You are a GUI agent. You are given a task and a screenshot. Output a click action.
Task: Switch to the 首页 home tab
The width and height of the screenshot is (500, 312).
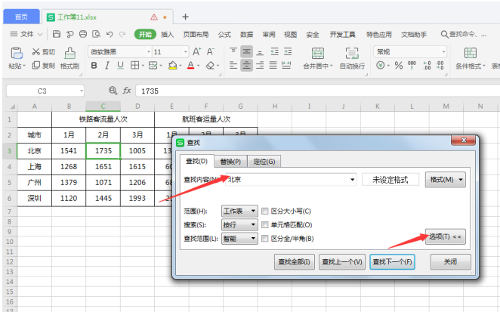21,17
